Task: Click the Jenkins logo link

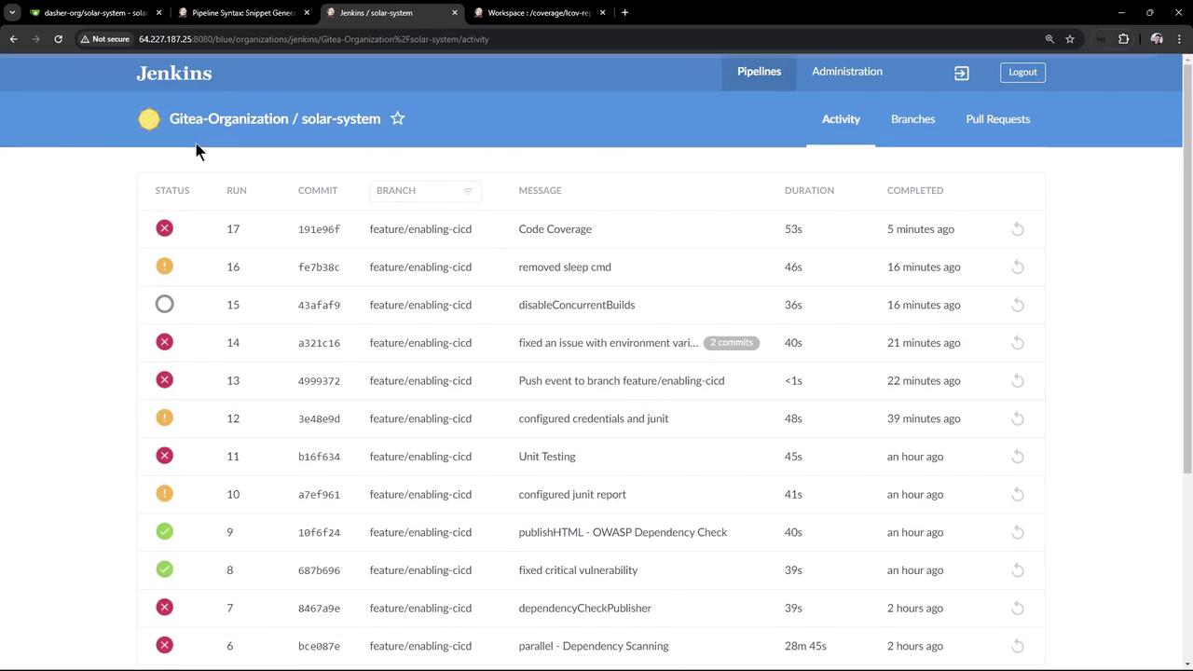Action: pyautogui.click(x=174, y=73)
